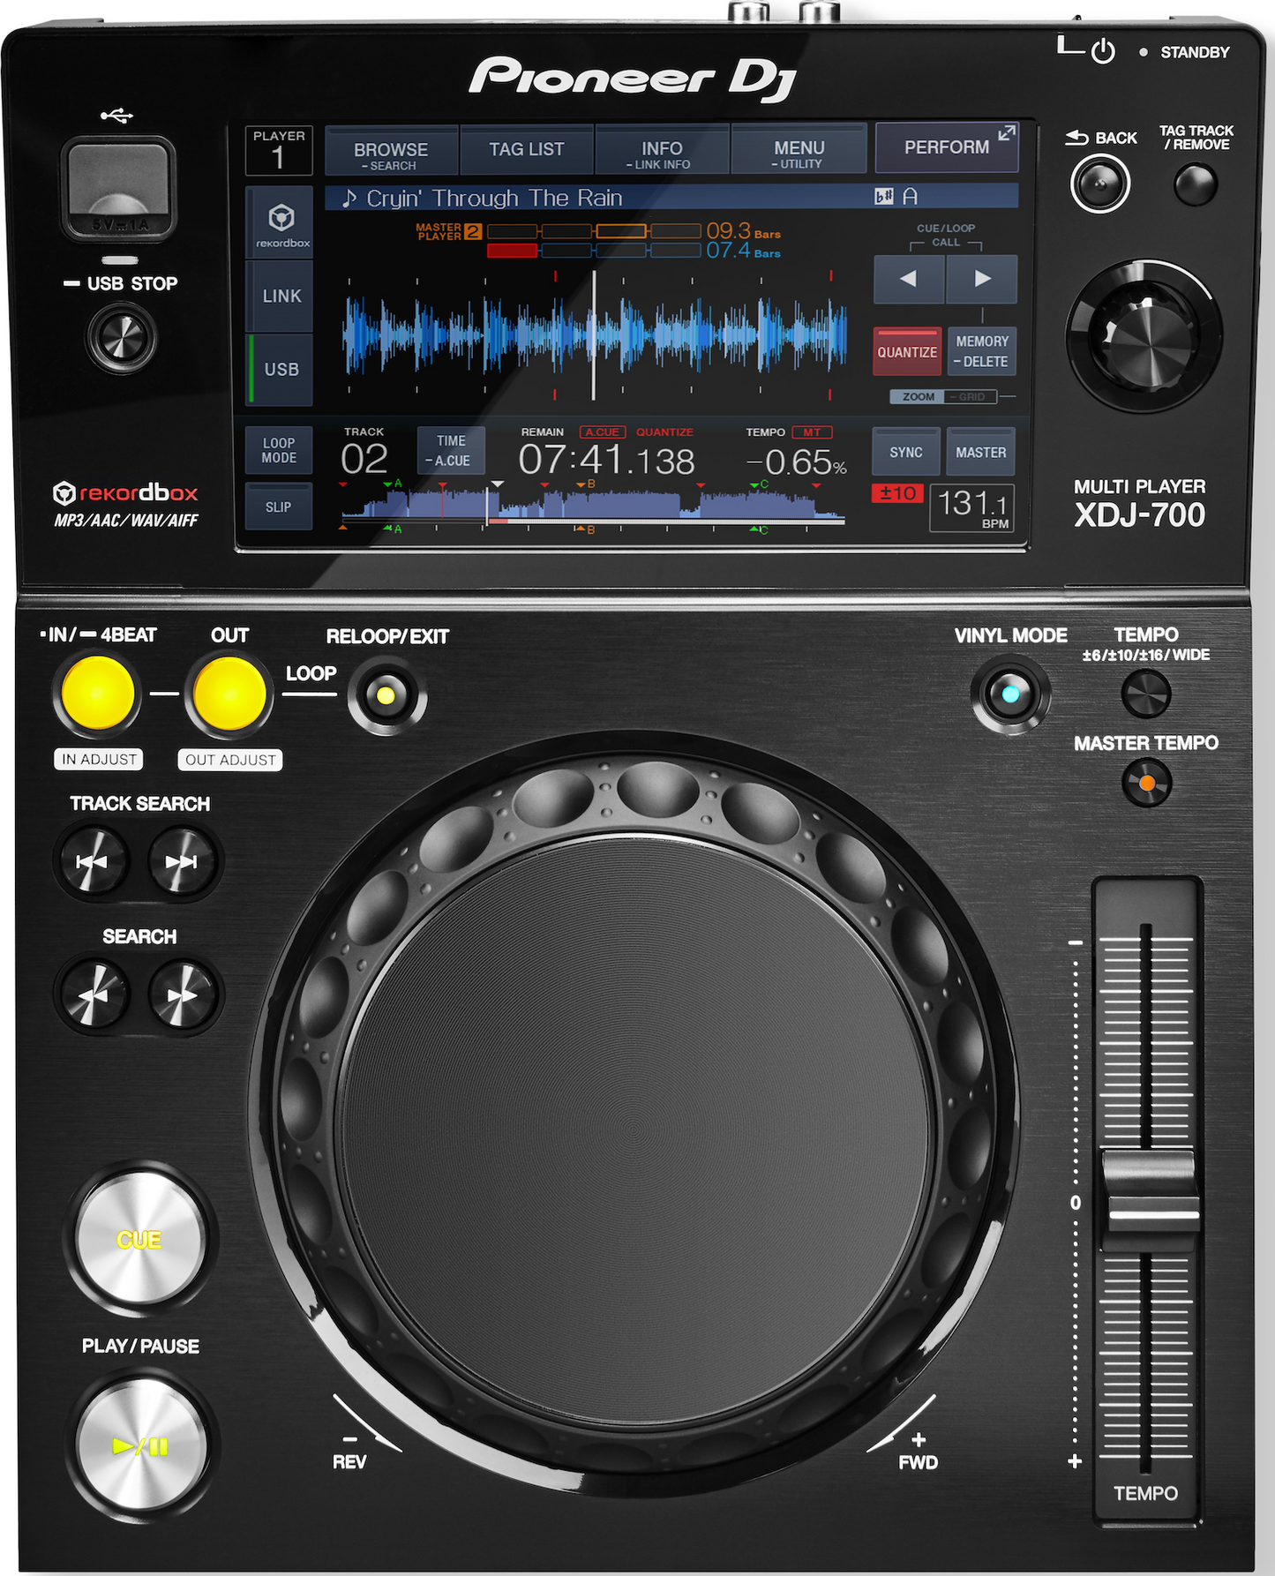Tap the key indicator next to the title
1275x1576 pixels.
pos(896,196)
